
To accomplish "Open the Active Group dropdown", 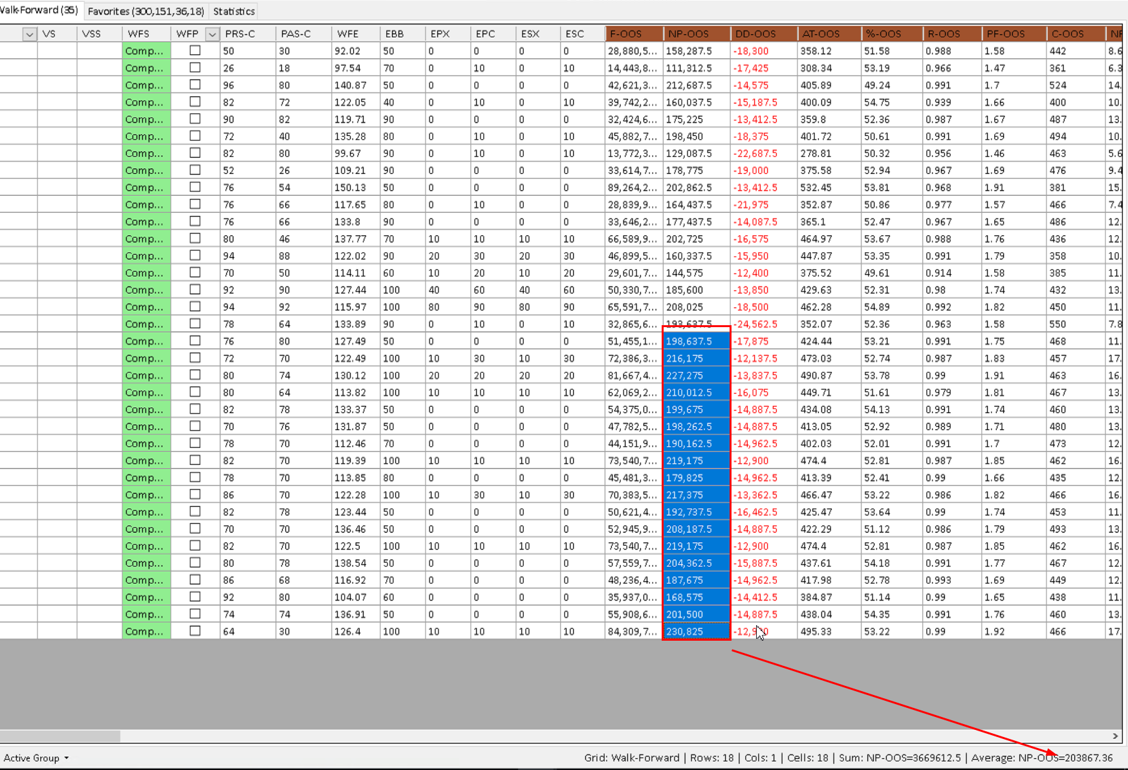I will [36, 758].
